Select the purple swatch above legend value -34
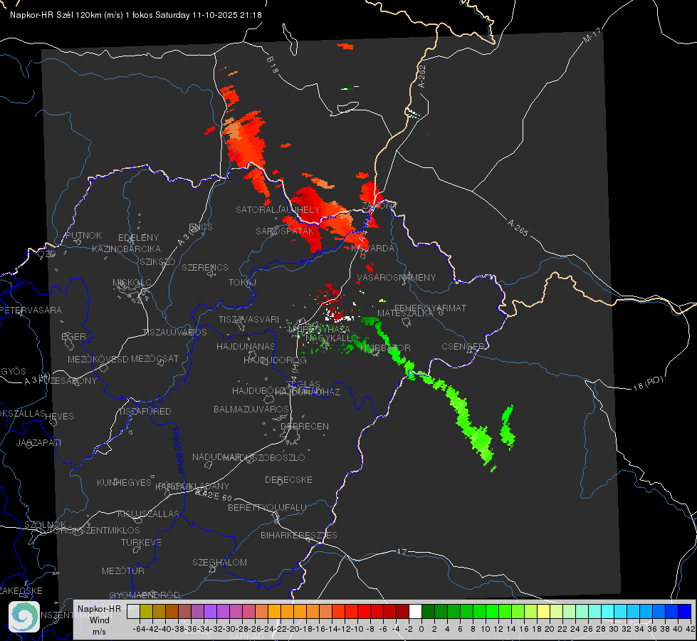697x641 pixels. click(x=210, y=611)
